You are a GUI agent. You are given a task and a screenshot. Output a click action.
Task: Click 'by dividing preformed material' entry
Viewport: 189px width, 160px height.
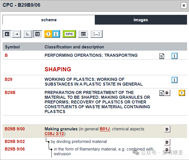(79, 142)
